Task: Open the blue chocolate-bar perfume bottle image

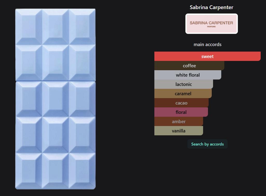Action: tap(56, 99)
